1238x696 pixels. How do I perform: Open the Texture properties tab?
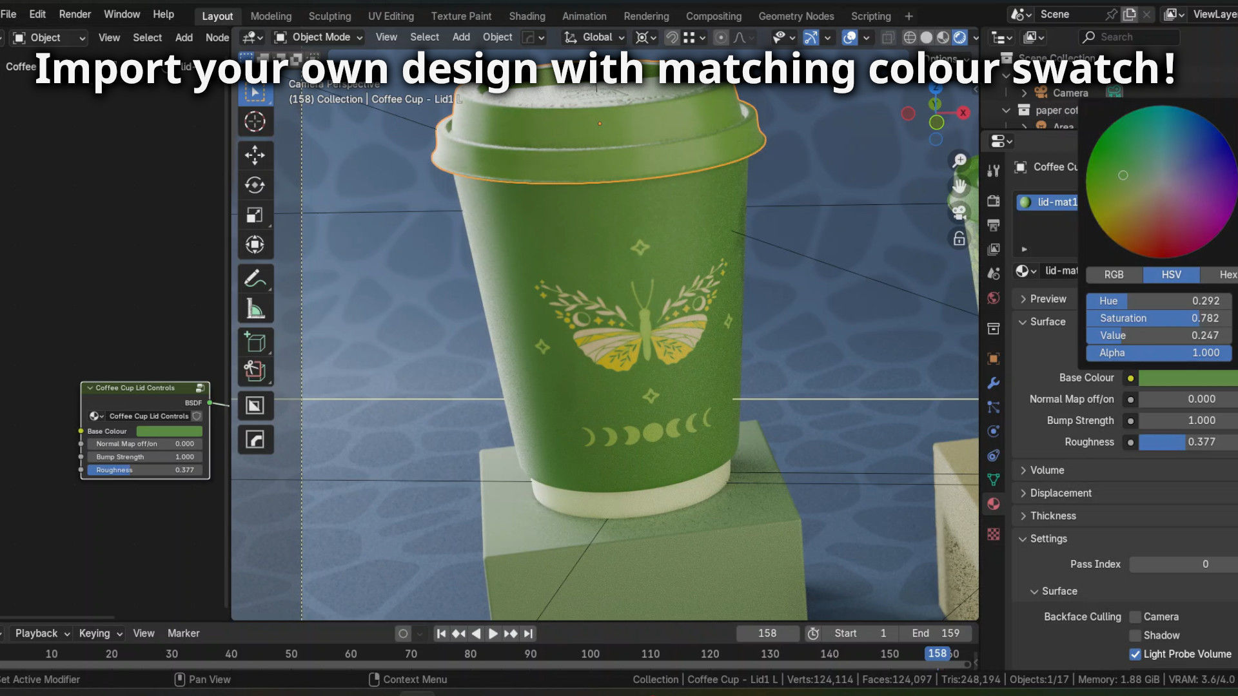coord(994,534)
